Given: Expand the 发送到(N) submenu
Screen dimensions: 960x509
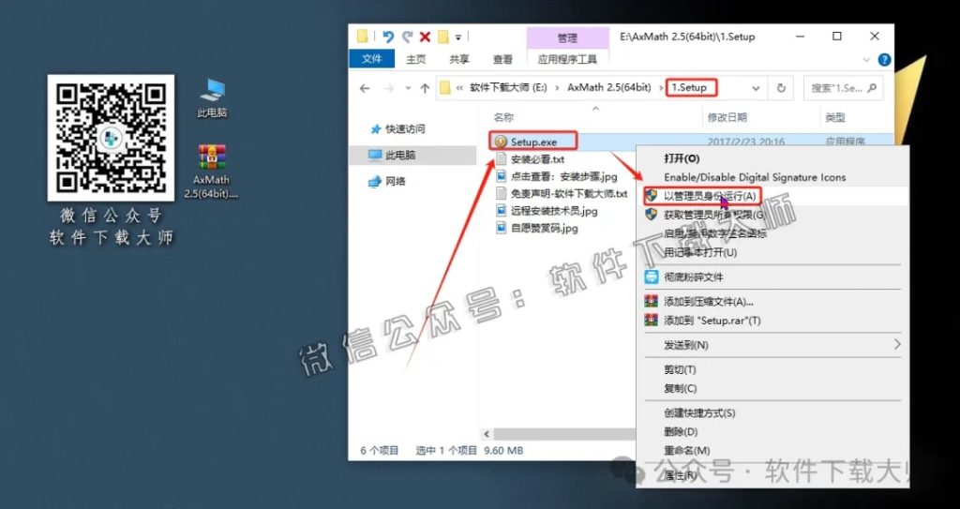Looking at the screenshot, I should point(897,344).
